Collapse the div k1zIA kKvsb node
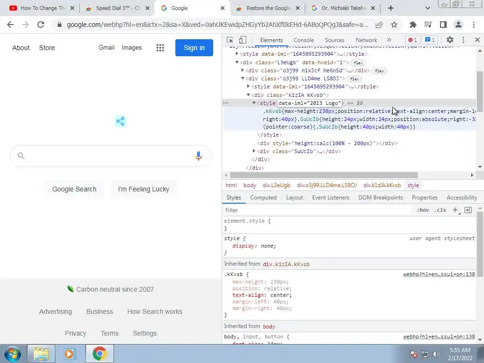484x363 pixels. click(248, 95)
